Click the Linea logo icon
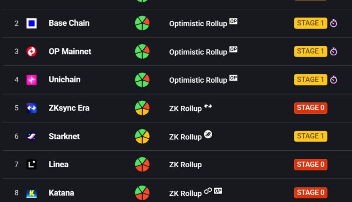Screen dimensions: 352x202 pos(31,164)
